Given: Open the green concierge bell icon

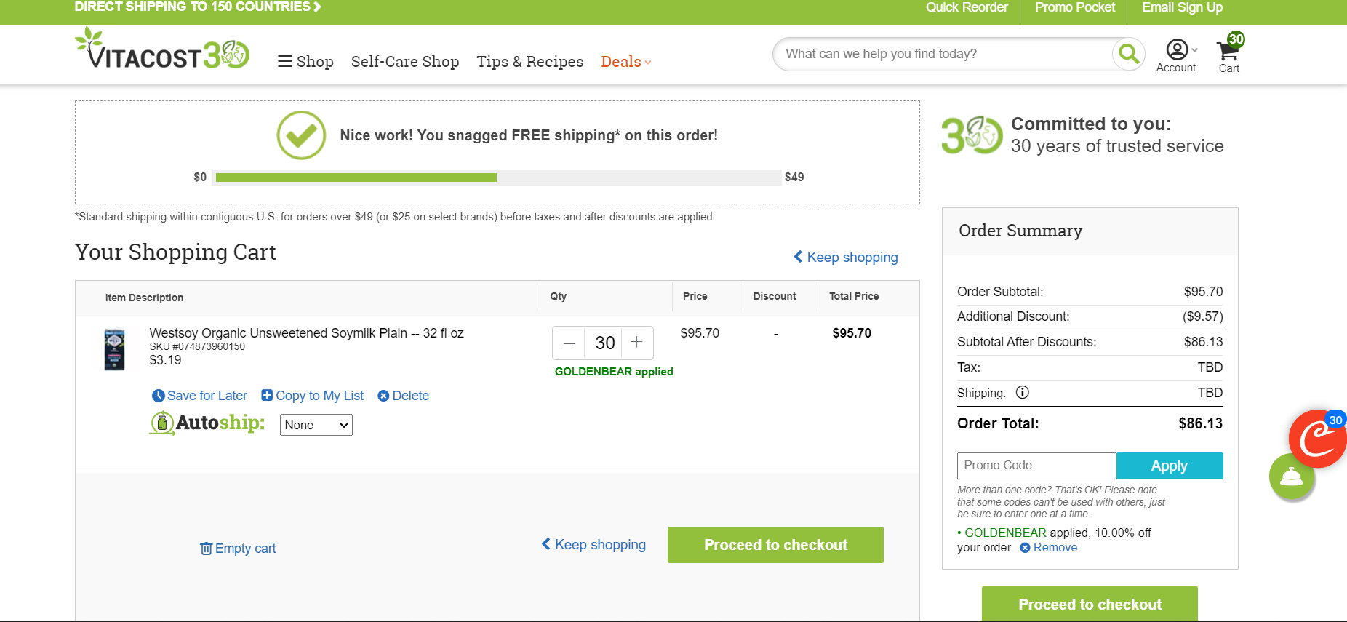Looking at the screenshot, I should click(x=1291, y=477).
